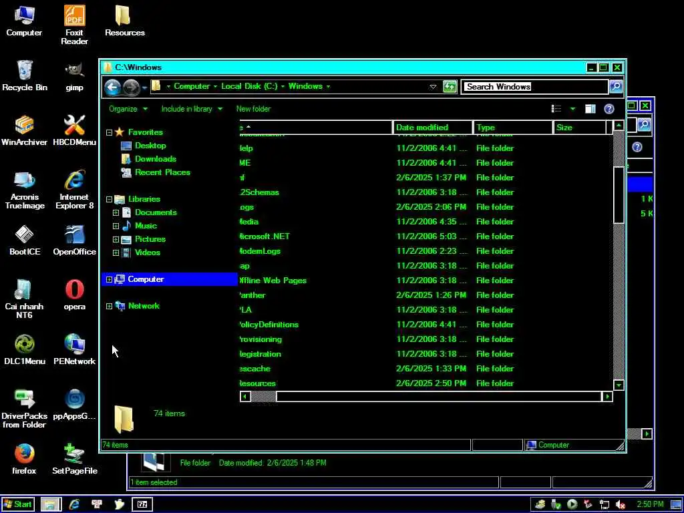Launch WinArchiver from the desktop
Image resolution: width=684 pixels, height=513 pixels.
[25, 131]
